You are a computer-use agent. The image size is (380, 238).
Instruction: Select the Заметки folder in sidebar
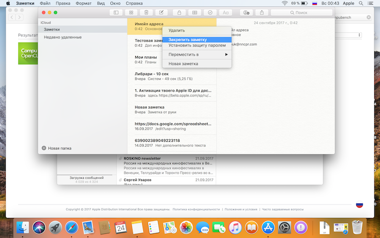click(83, 29)
